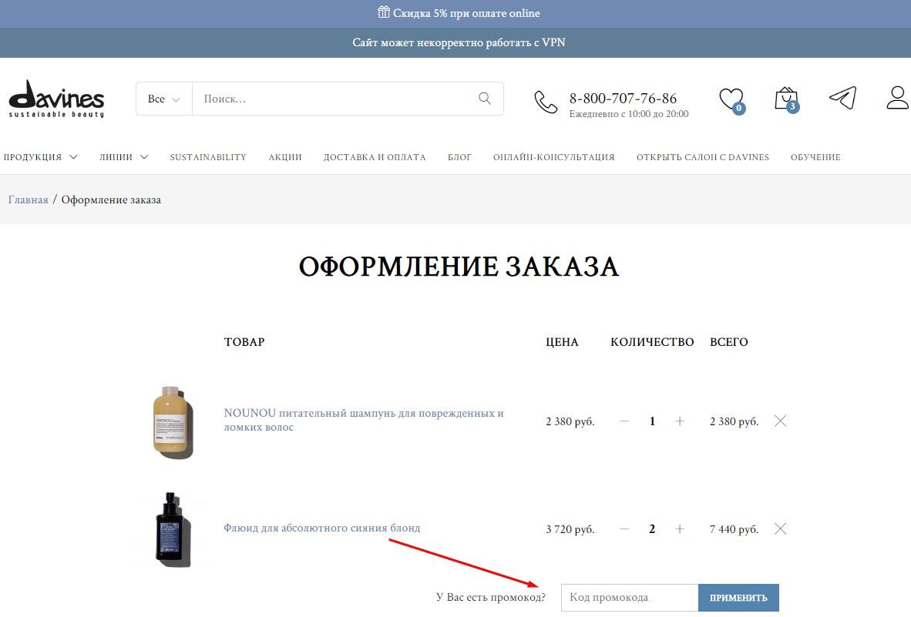Expand the ПРОДУКЦИЯ menu

tap(40, 157)
